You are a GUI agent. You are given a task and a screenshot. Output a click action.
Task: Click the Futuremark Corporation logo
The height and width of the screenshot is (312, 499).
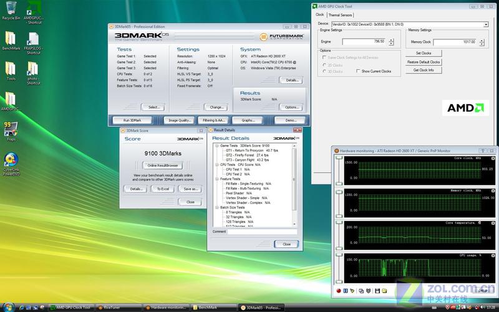click(282, 37)
